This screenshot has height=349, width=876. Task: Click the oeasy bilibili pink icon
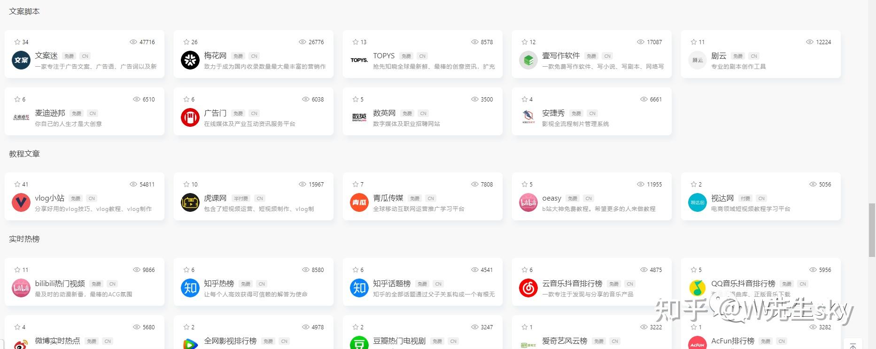point(528,202)
